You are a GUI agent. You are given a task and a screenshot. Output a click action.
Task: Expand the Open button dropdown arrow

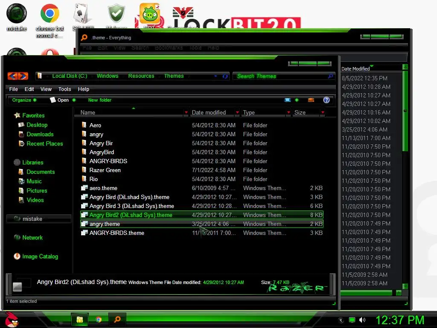(x=74, y=100)
